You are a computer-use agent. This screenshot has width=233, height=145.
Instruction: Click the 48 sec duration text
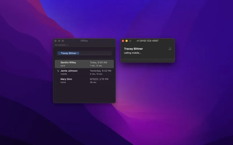(93, 82)
